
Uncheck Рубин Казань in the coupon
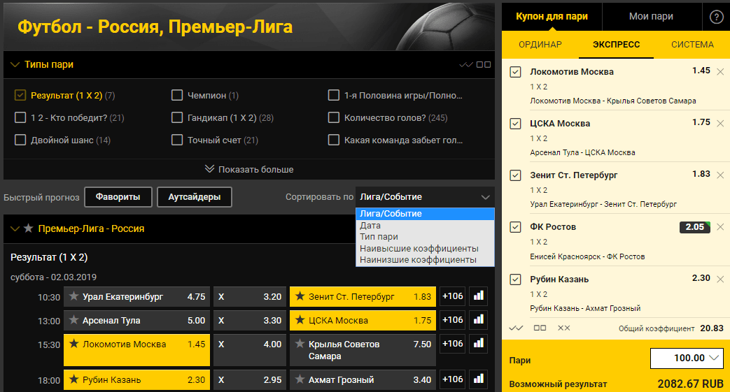click(515, 280)
